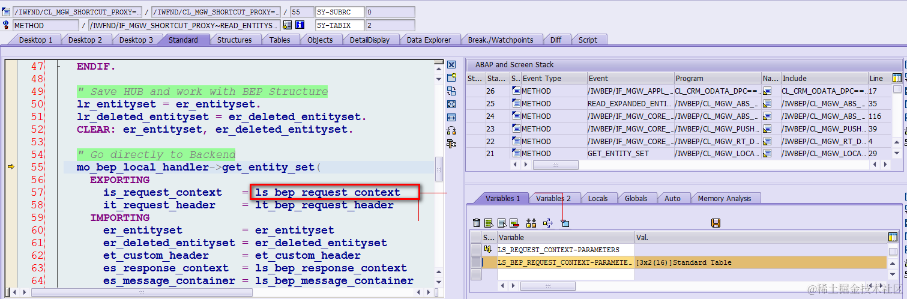Click the empty variable entry cell in third row
Viewport: 907px width, 299px height.
click(565, 274)
